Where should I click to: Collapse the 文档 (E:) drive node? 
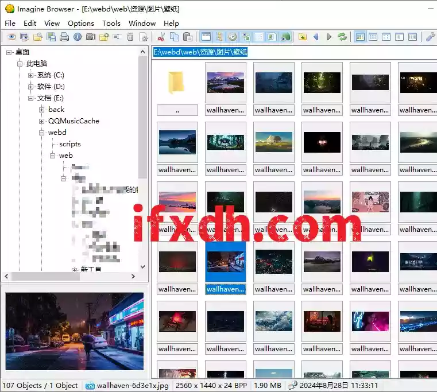click(31, 98)
